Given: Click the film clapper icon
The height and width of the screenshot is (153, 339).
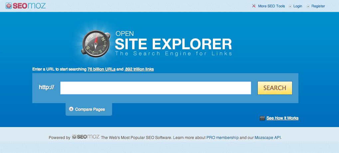Looking at the screenshot, I should click(262, 118).
